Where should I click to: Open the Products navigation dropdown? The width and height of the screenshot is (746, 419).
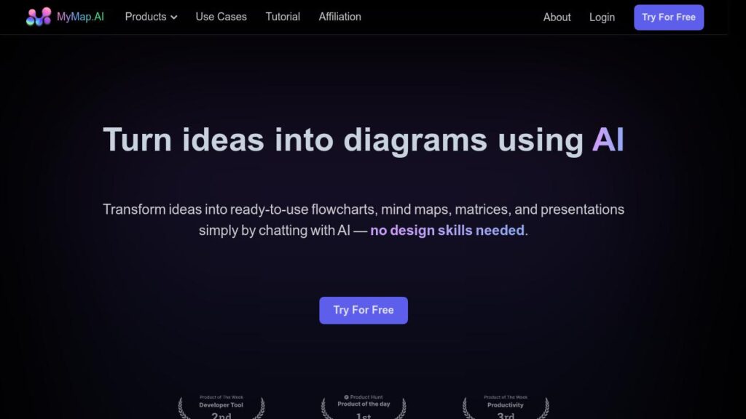point(150,17)
